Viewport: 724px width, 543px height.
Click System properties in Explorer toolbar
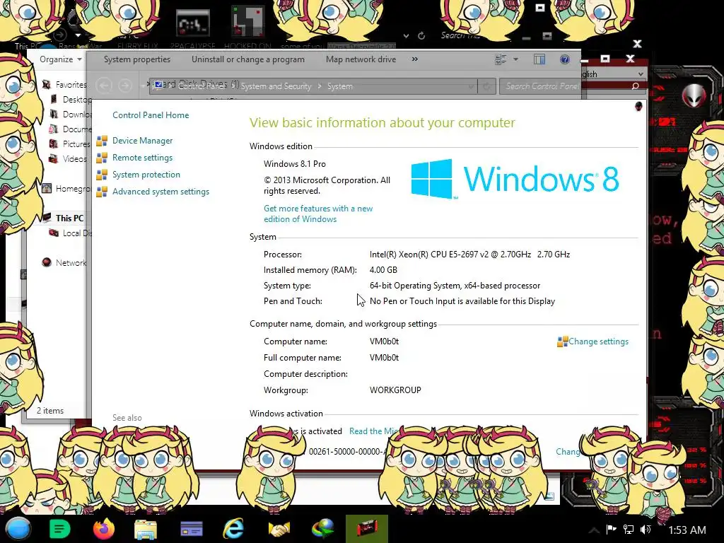point(137,59)
